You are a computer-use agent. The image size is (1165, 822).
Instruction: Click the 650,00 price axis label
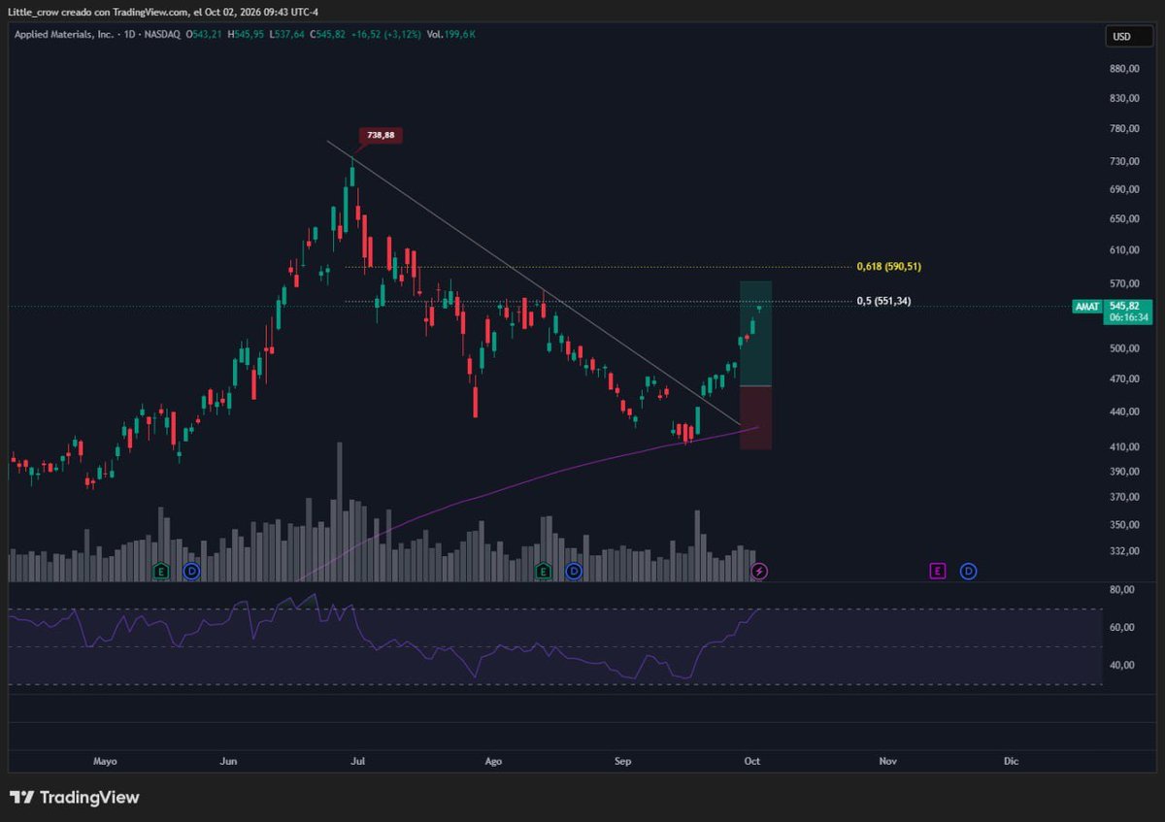point(1124,219)
